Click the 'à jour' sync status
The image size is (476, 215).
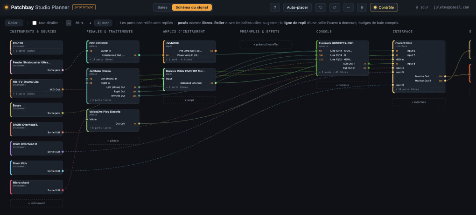(422, 7)
